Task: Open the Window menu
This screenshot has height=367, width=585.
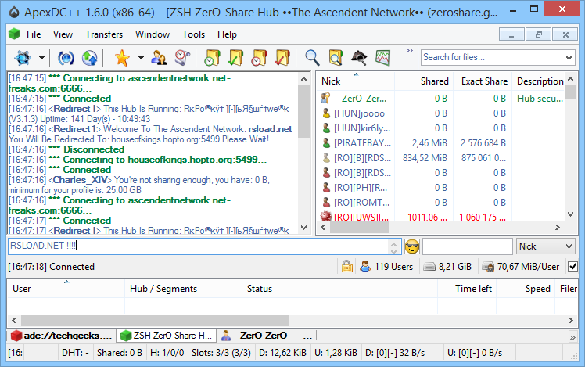Action: coord(153,34)
